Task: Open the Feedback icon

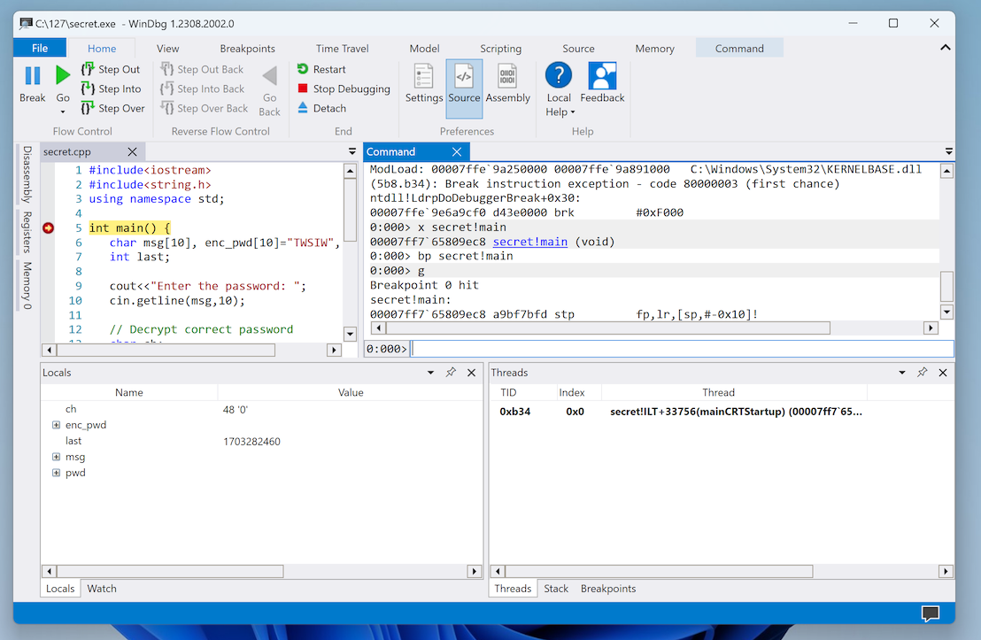Action: (x=602, y=77)
